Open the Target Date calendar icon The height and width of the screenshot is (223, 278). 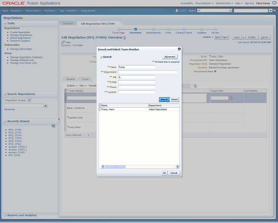(x=230, y=98)
